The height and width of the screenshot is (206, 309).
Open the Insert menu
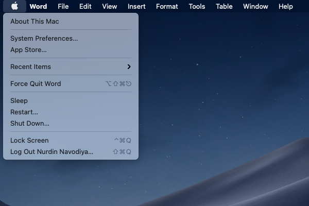click(x=136, y=6)
